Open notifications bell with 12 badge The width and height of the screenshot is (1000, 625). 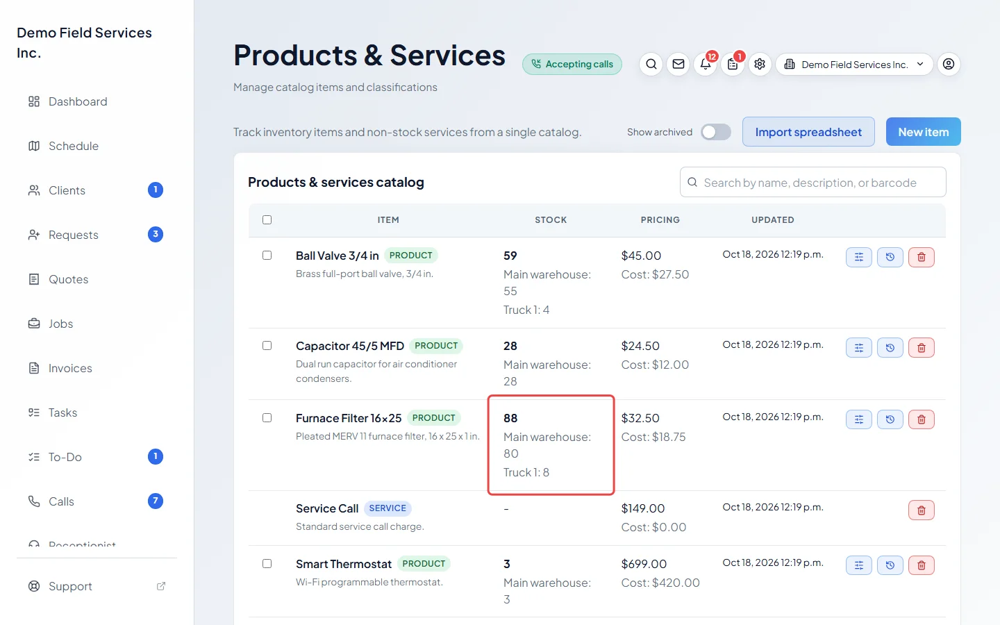click(706, 64)
